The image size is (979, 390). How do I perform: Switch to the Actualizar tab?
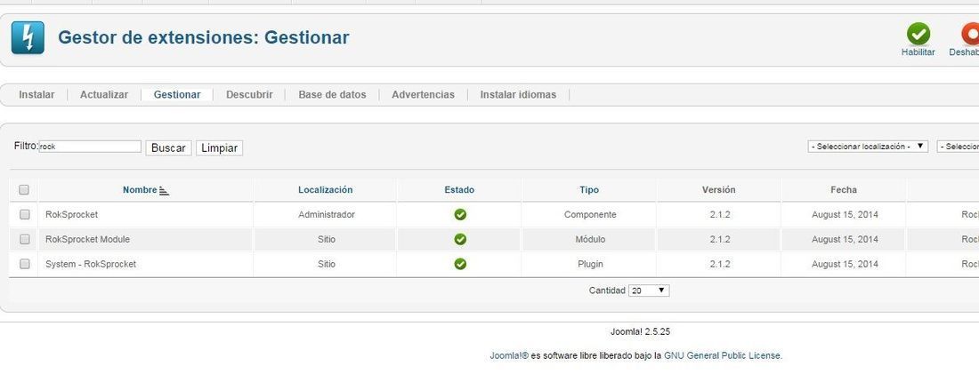[x=103, y=95]
